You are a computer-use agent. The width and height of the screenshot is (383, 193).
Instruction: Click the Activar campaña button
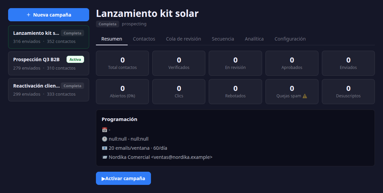123,178
